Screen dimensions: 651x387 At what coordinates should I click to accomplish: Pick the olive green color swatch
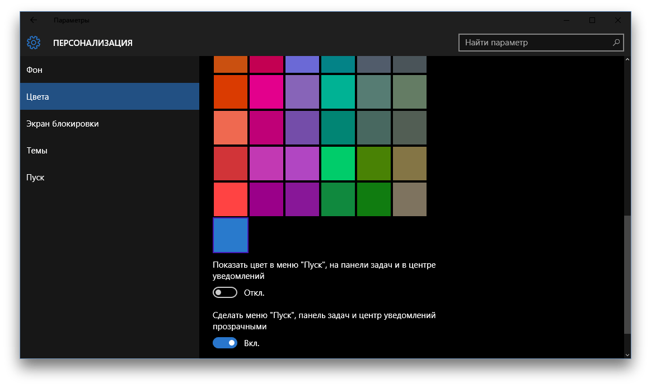click(x=374, y=164)
